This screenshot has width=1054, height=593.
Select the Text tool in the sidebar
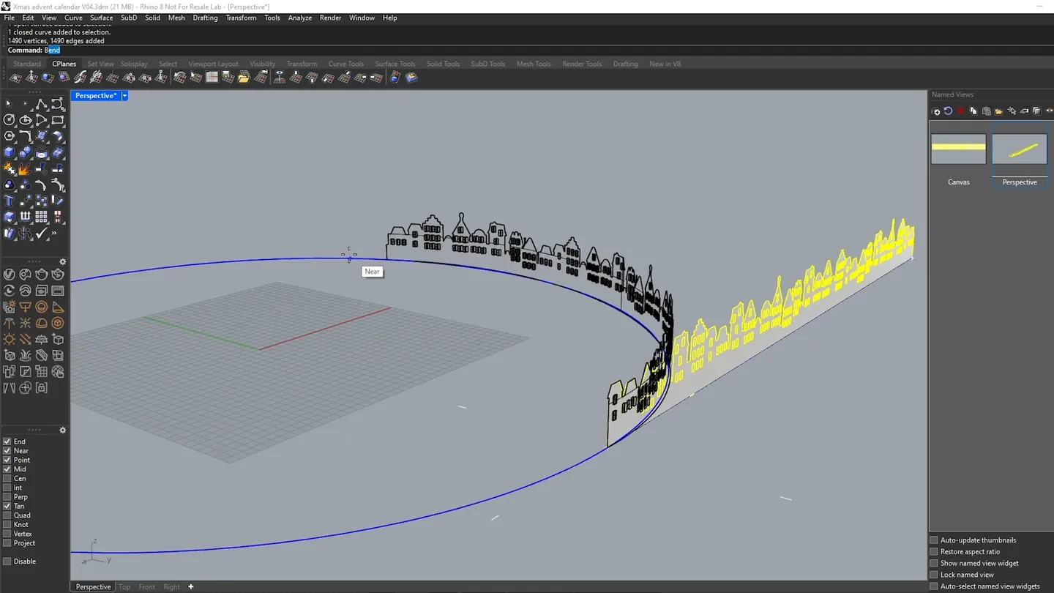pyautogui.click(x=8, y=200)
